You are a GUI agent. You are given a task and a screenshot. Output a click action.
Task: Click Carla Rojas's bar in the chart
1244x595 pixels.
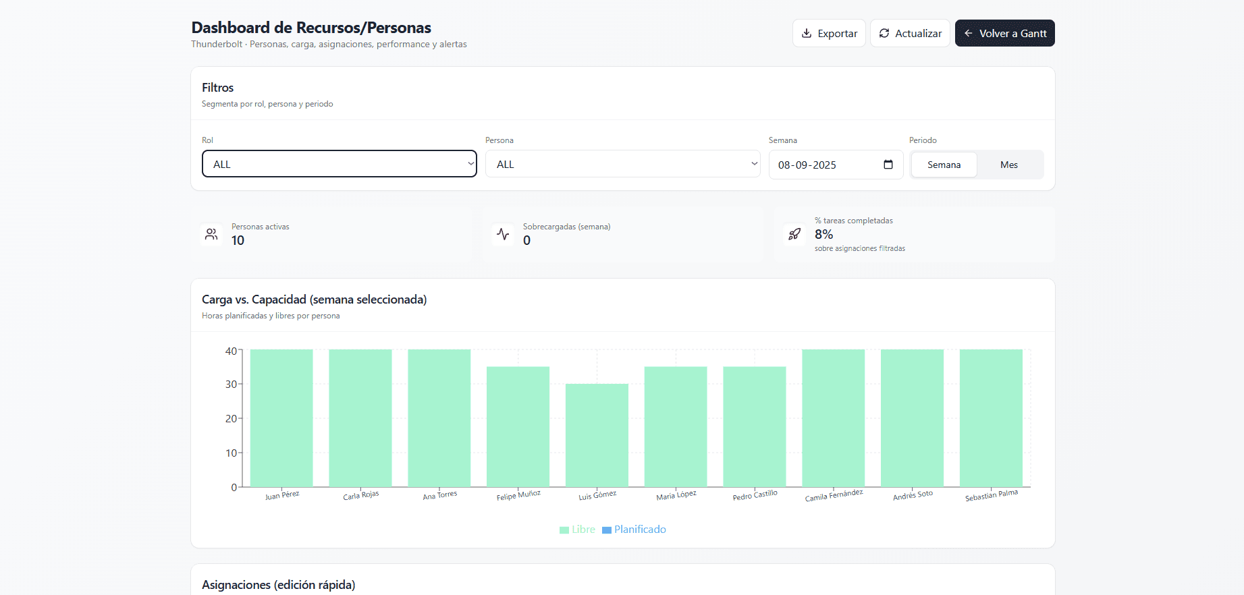click(x=360, y=418)
